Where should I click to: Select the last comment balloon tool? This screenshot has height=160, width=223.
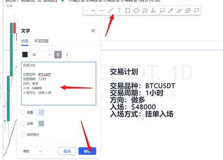click(197, 11)
